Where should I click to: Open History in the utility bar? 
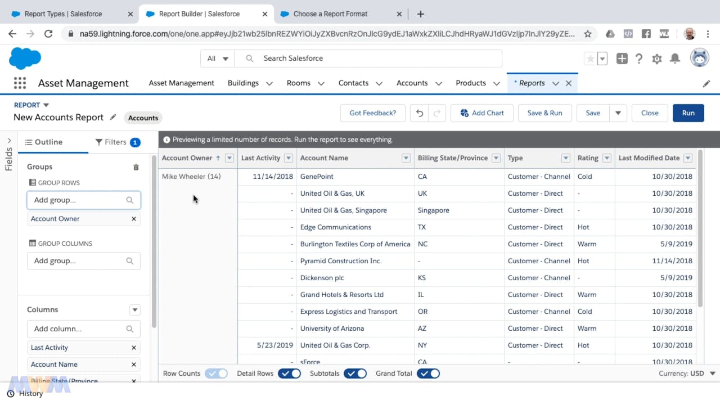pyautogui.click(x=25, y=394)
